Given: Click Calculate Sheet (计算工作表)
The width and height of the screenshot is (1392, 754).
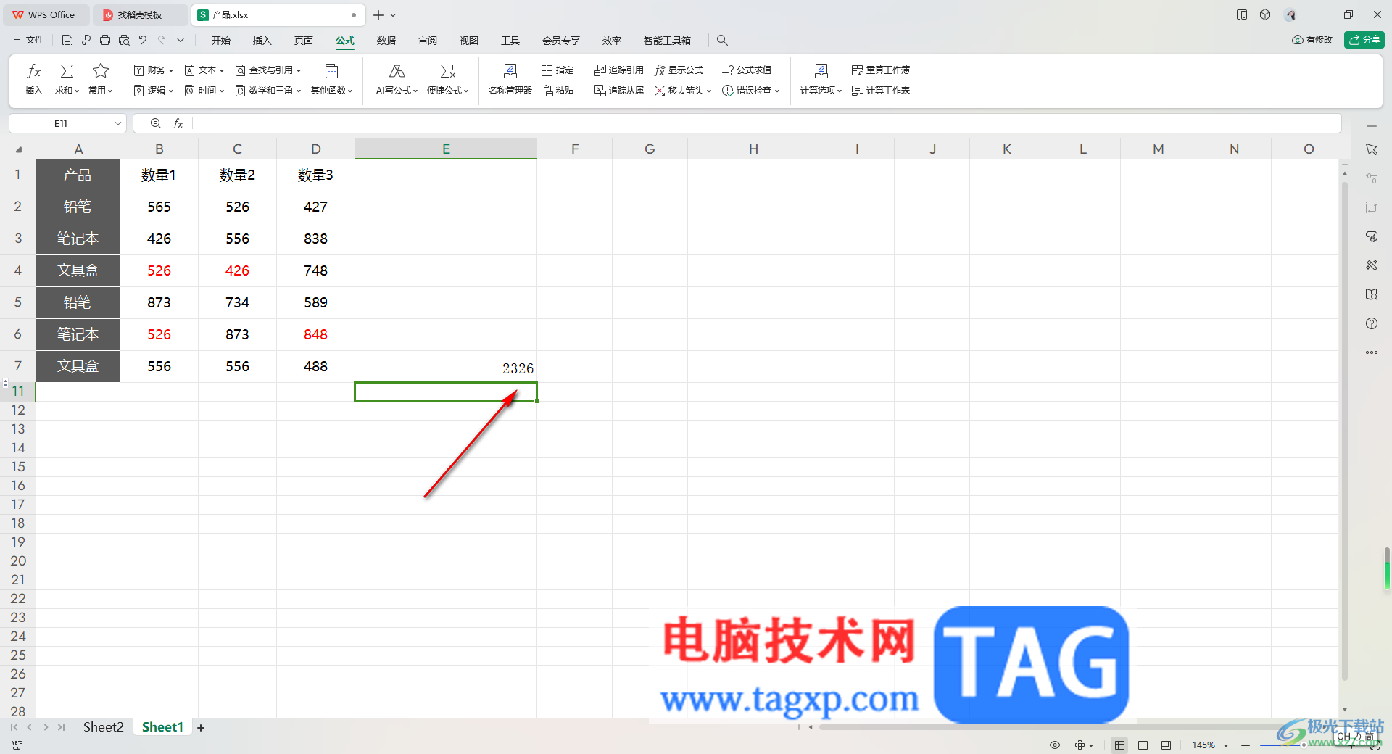Looking at the screenshot, I should (x=880, y=90).
